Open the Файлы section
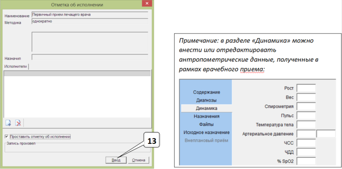 point(207,125)
